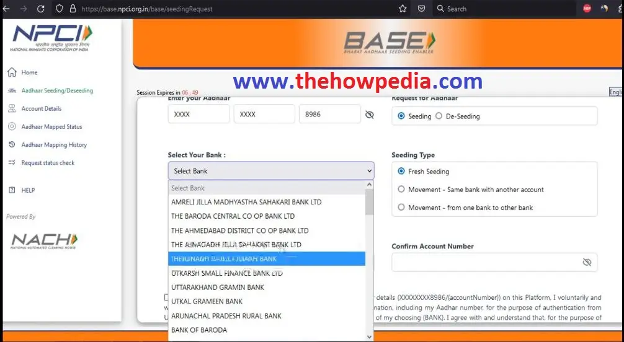
Task: Click the second XXXX Aadhaar field
Action: click(264, 114)
